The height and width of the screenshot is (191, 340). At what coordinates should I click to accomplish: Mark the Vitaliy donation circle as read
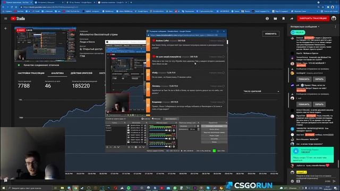click(223, 73)
